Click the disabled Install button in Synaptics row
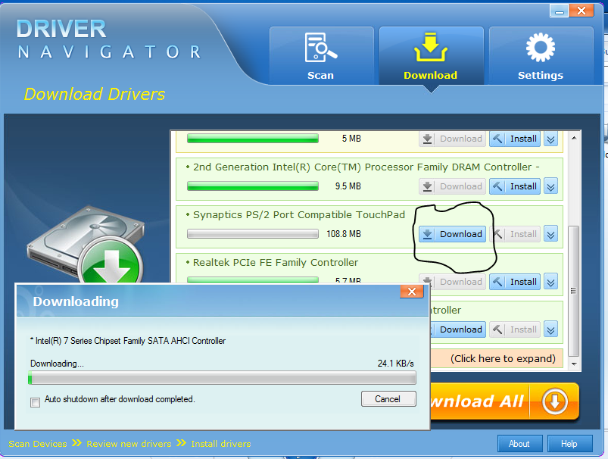Viewport: 608px width, 459px height. pyautogui.click(x=515, y=234)
